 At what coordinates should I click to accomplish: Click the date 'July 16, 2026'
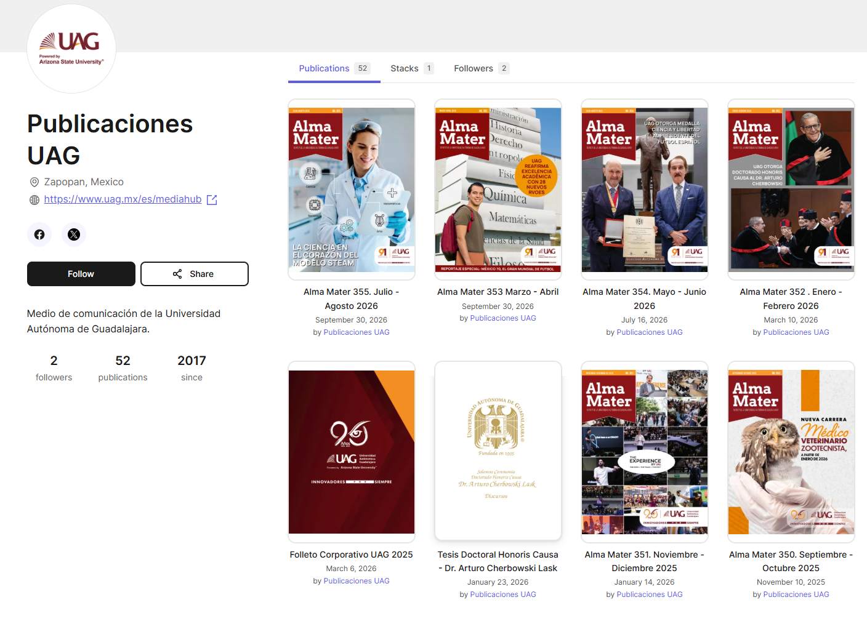click(645, 320)
